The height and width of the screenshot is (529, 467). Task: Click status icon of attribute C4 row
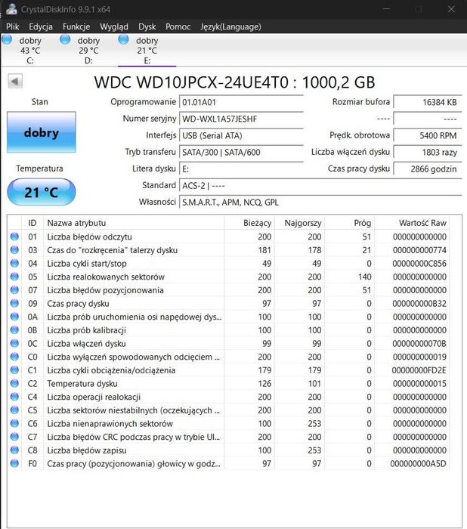(x=14, y=397)
